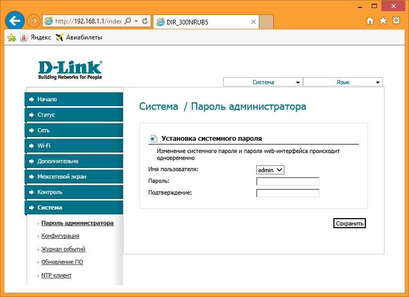Click the address bar URL field
Screen dimensions: 409x297
tap(89, 21)
